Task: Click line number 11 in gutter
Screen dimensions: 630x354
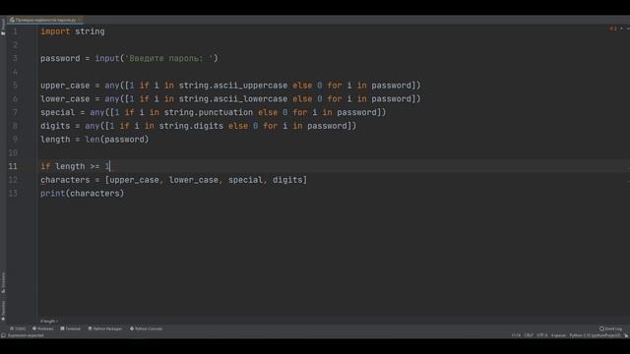Action: coord(13,166)
